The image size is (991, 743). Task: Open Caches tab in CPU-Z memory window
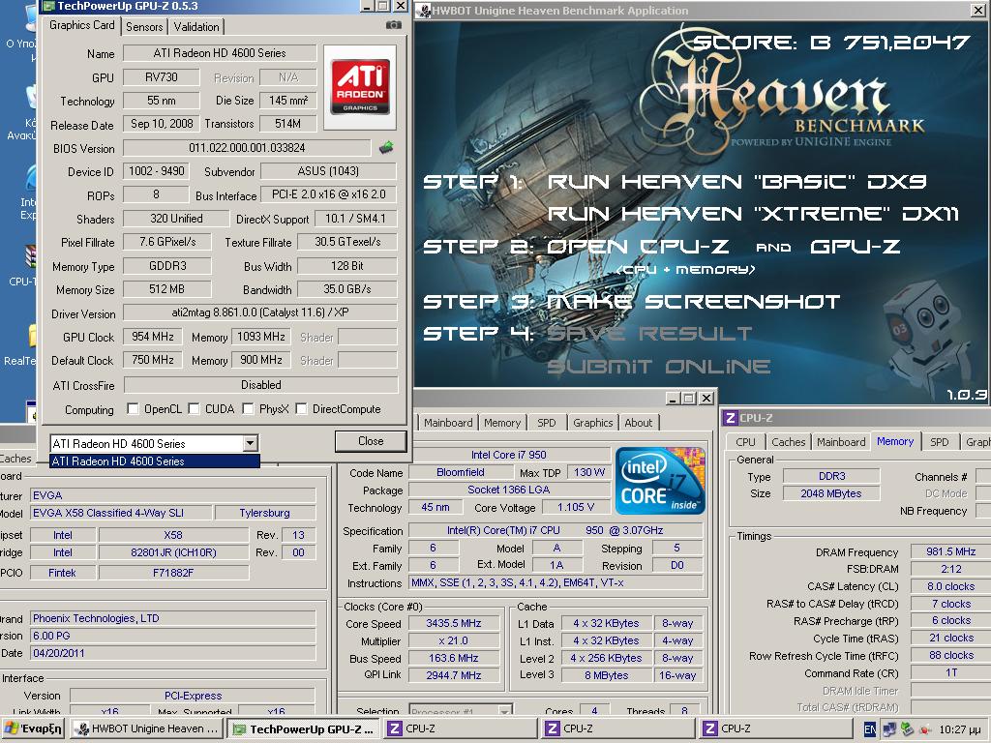788,442
